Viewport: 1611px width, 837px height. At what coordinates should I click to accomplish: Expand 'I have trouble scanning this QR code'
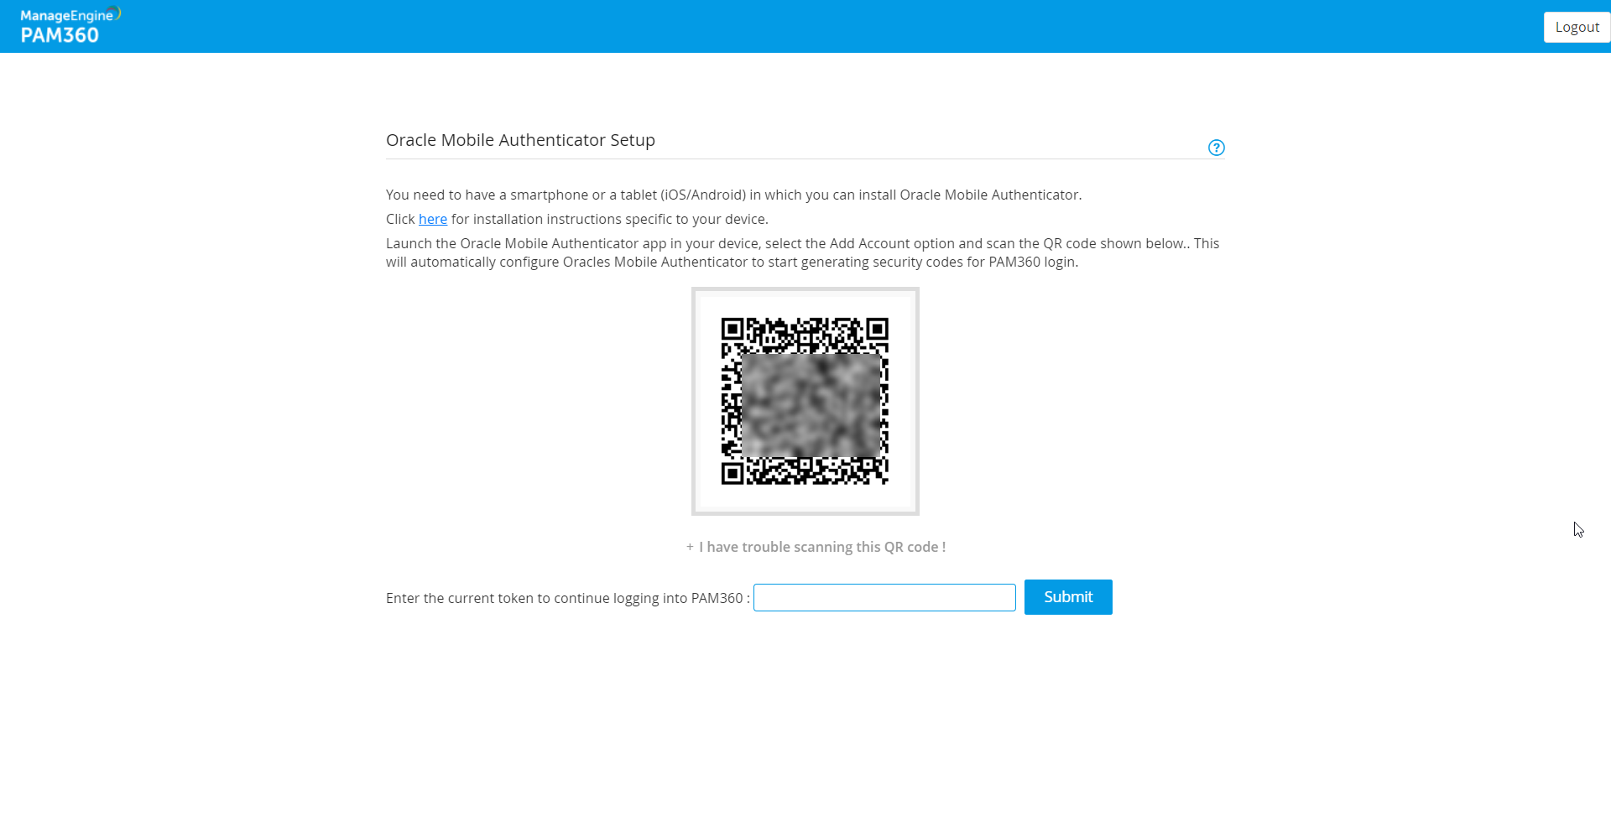(x=816, y=547)
